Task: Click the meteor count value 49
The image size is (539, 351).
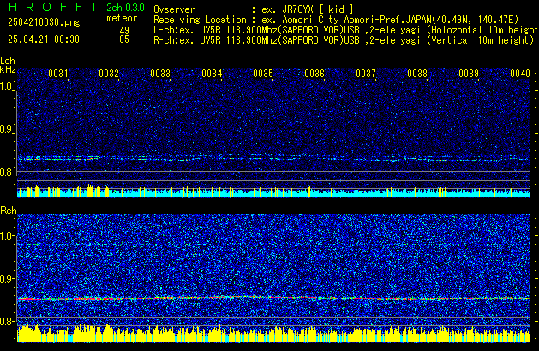Action: (x=124, y=31)
